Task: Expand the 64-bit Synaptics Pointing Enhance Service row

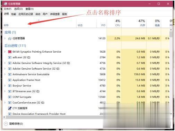Action: 5,52
